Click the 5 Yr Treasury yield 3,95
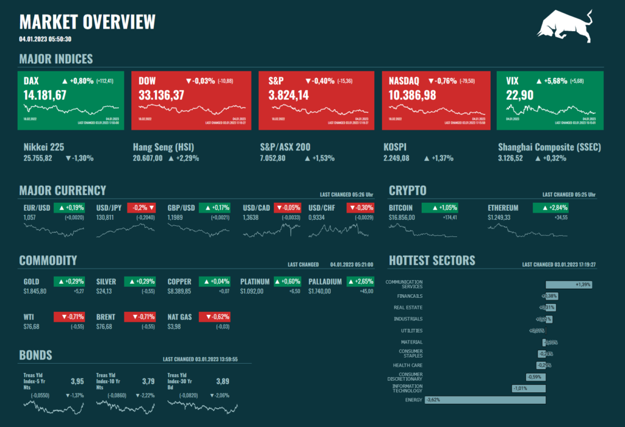The height and width of the screenshot is (427, 625). point(78,381)
